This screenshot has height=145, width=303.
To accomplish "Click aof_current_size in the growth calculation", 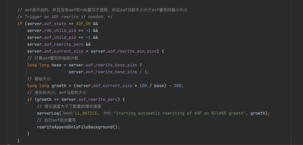I will [113, 86].
